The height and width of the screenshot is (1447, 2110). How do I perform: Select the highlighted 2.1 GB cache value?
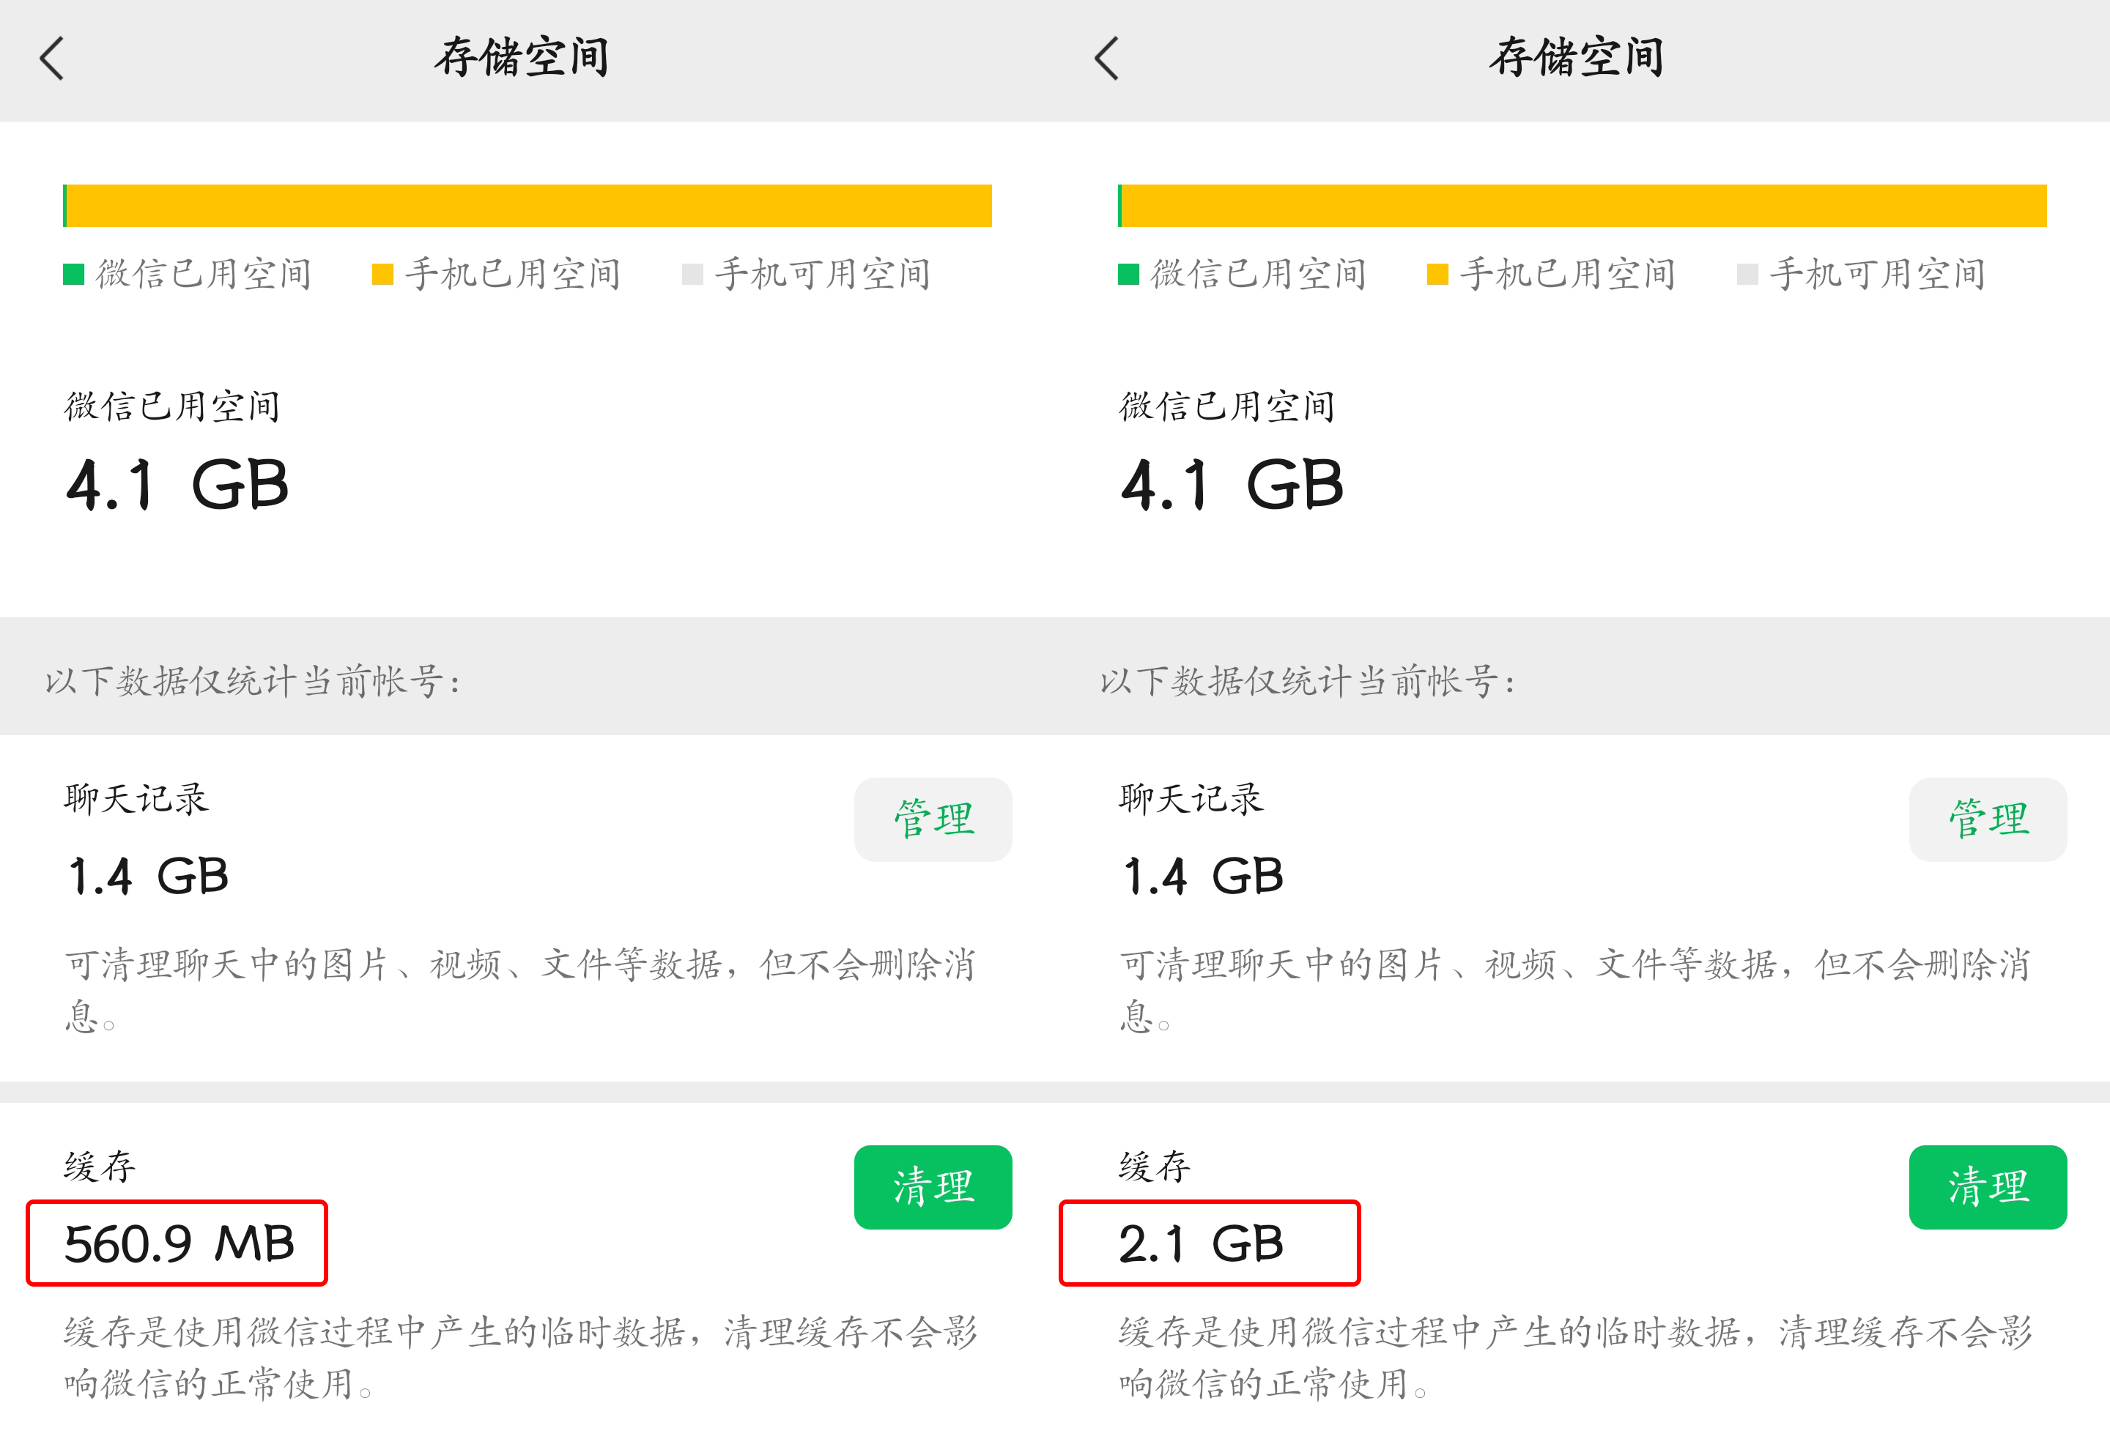[1208, 1243]
